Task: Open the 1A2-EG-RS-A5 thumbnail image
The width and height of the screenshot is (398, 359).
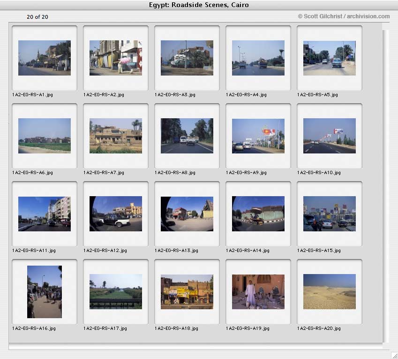Action: click(330, 58)
